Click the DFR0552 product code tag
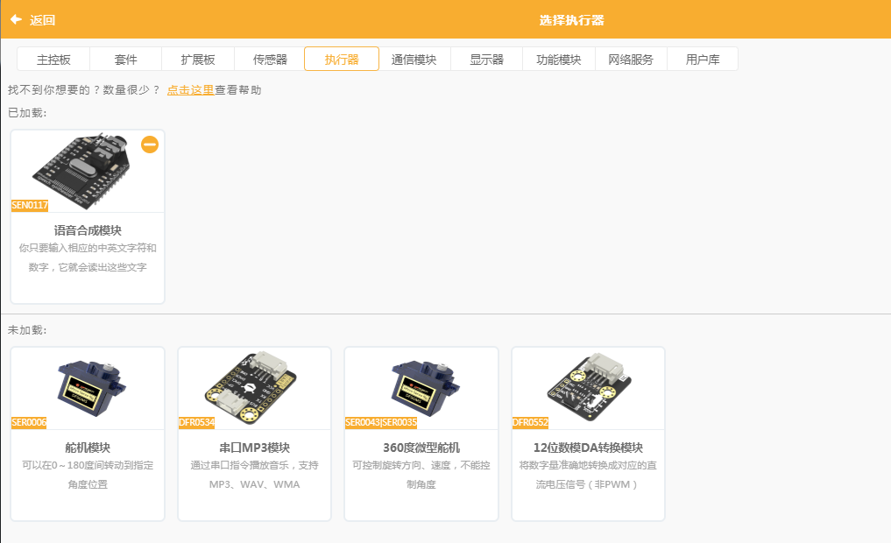891x543 pixels. coord(530,423)
